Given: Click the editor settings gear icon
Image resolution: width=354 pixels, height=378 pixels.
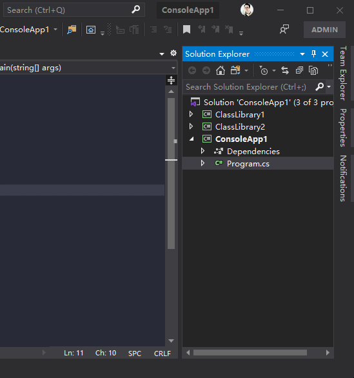Looking at the screenshot, I should 173,53.
